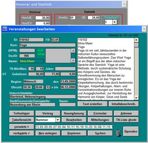The image size is (148, 143).
Task: Switch to Tabellensicht
Action: pos(22,120)
